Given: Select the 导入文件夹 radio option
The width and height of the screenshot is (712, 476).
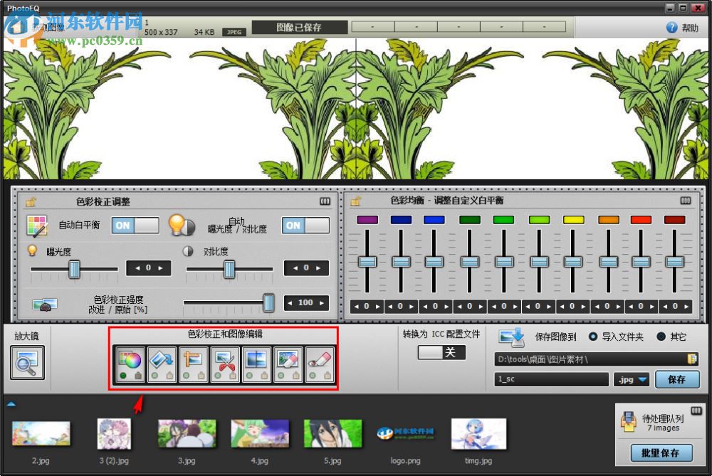Looking at the screenshot, I should [x=592, y=337].
